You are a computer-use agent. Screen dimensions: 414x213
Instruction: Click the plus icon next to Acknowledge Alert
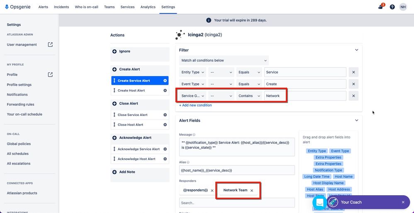114,138
